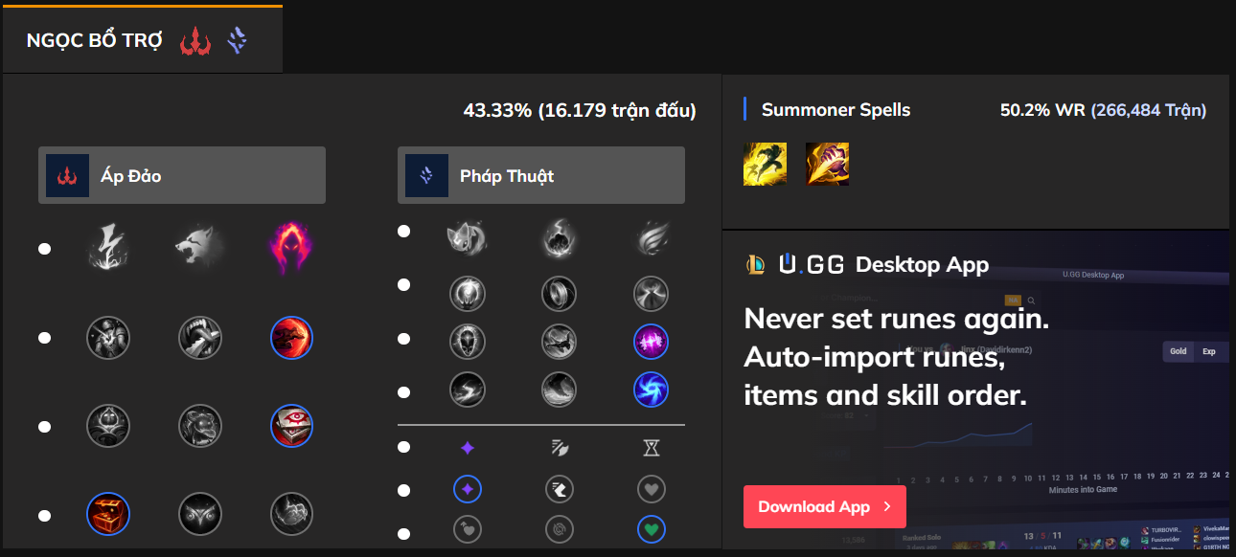1236x557 pixels.
Task: Select the Manaflow Band rune
Action: click(560, 294)
